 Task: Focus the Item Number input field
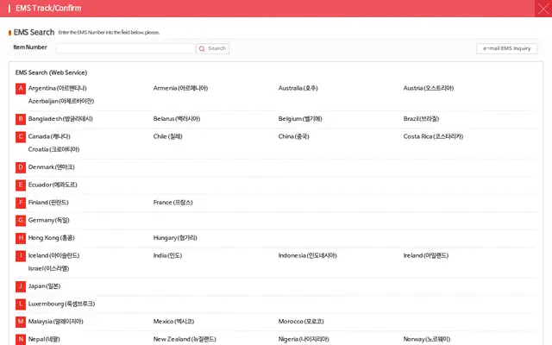click(x=126, y=48)
